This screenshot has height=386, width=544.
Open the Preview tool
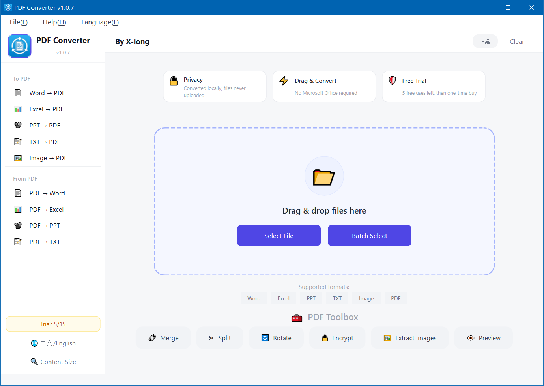tap(484, 338)
